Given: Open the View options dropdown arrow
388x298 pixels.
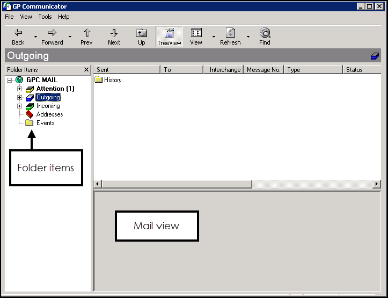Looking at the screenshot, I should tap(214, 37).
